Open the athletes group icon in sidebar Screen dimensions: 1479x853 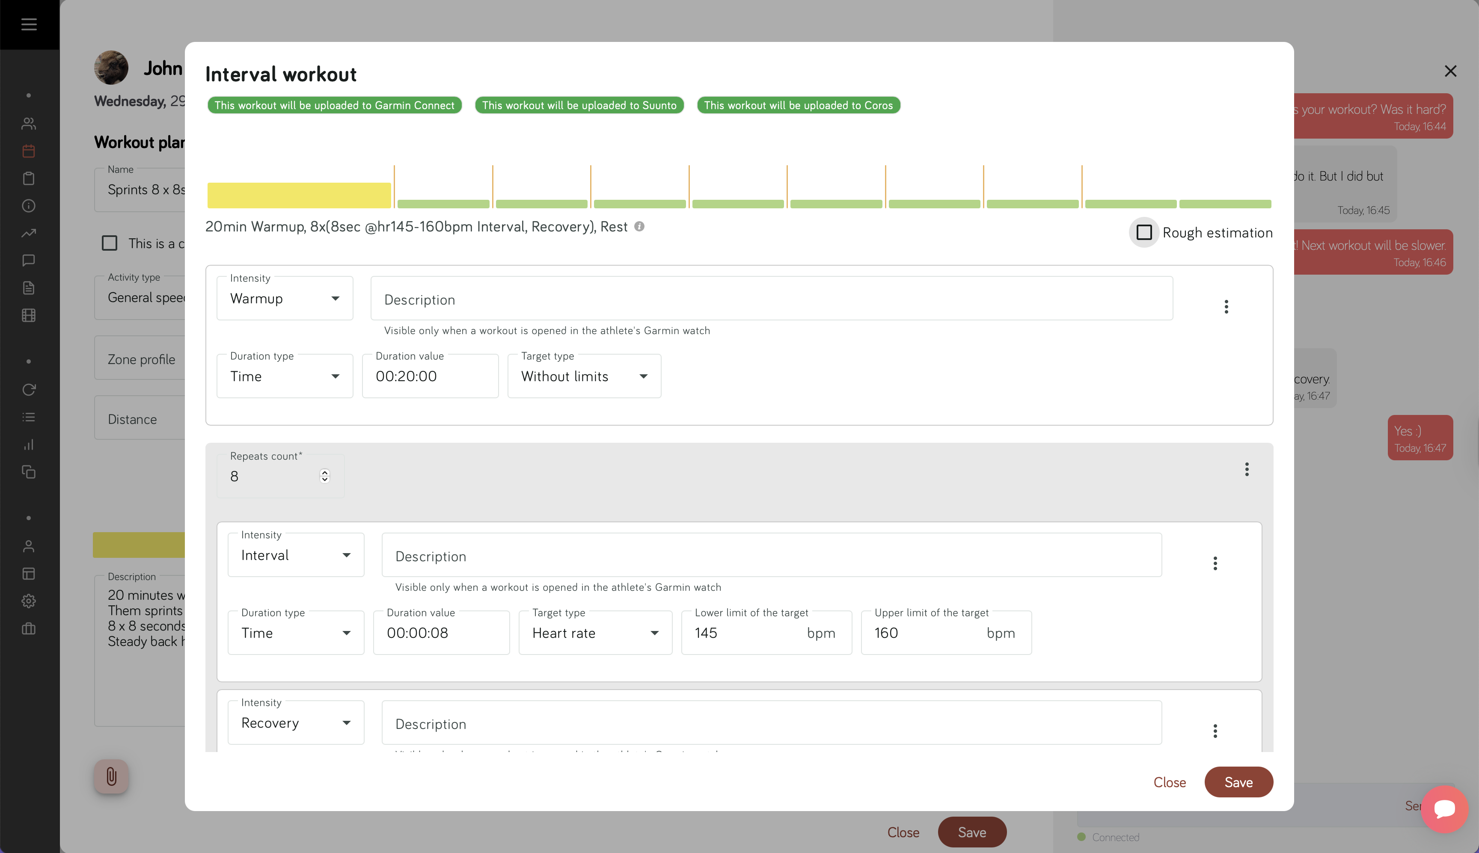coord(29,124)
